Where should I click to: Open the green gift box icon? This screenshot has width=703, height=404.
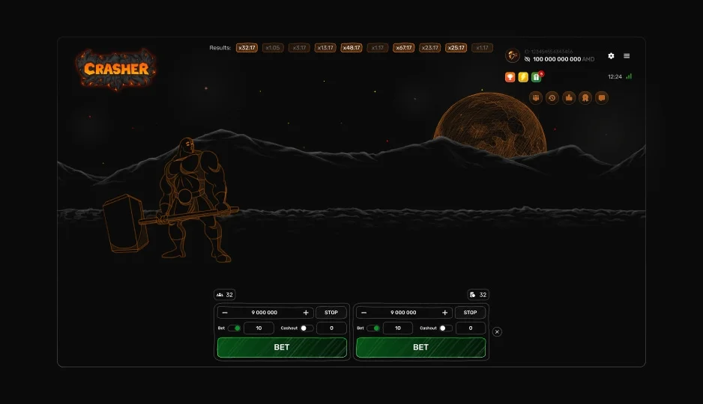[536, 77]
